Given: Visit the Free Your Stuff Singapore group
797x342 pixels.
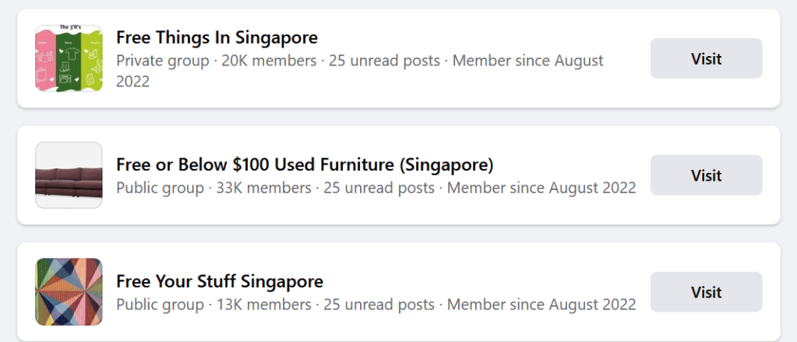Looking at the screenshot, I should (x=706, y=292).
